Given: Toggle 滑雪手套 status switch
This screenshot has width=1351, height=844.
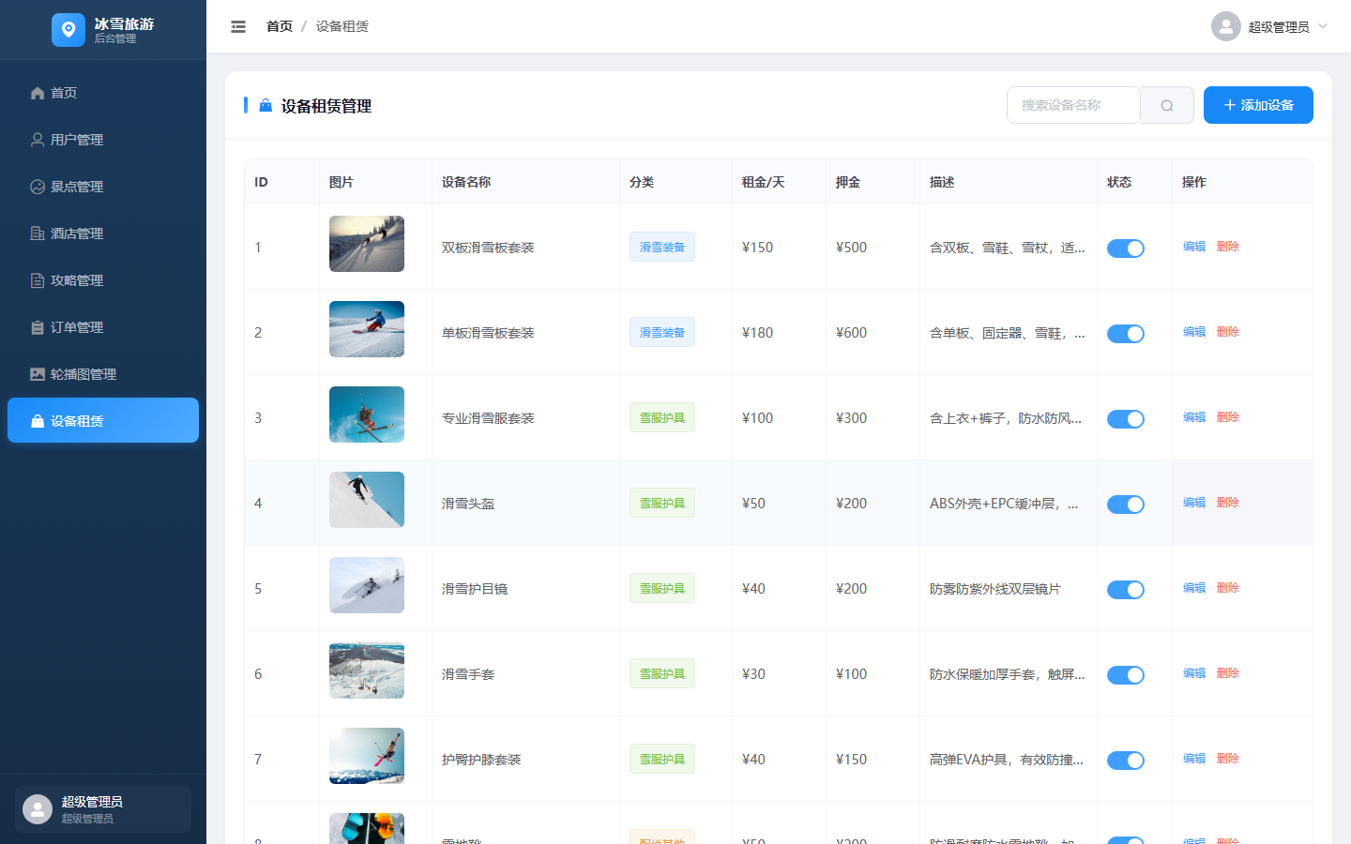Looking at the screenshot, I should click(1126, 675).
